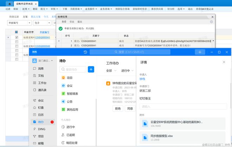Open the 云星空ERP系统 attachment
The height and width of the screenshot is (147, 232).
(182, 124)
